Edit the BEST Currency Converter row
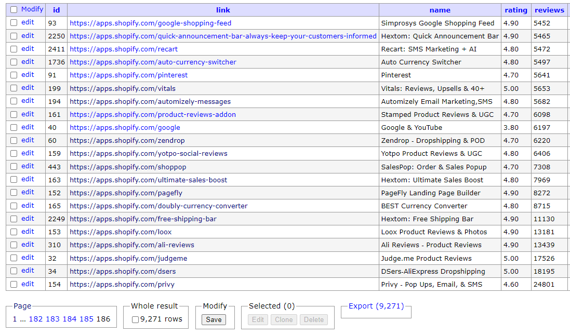The height and width of the screenshot is (335, 570). pos(28,206)
